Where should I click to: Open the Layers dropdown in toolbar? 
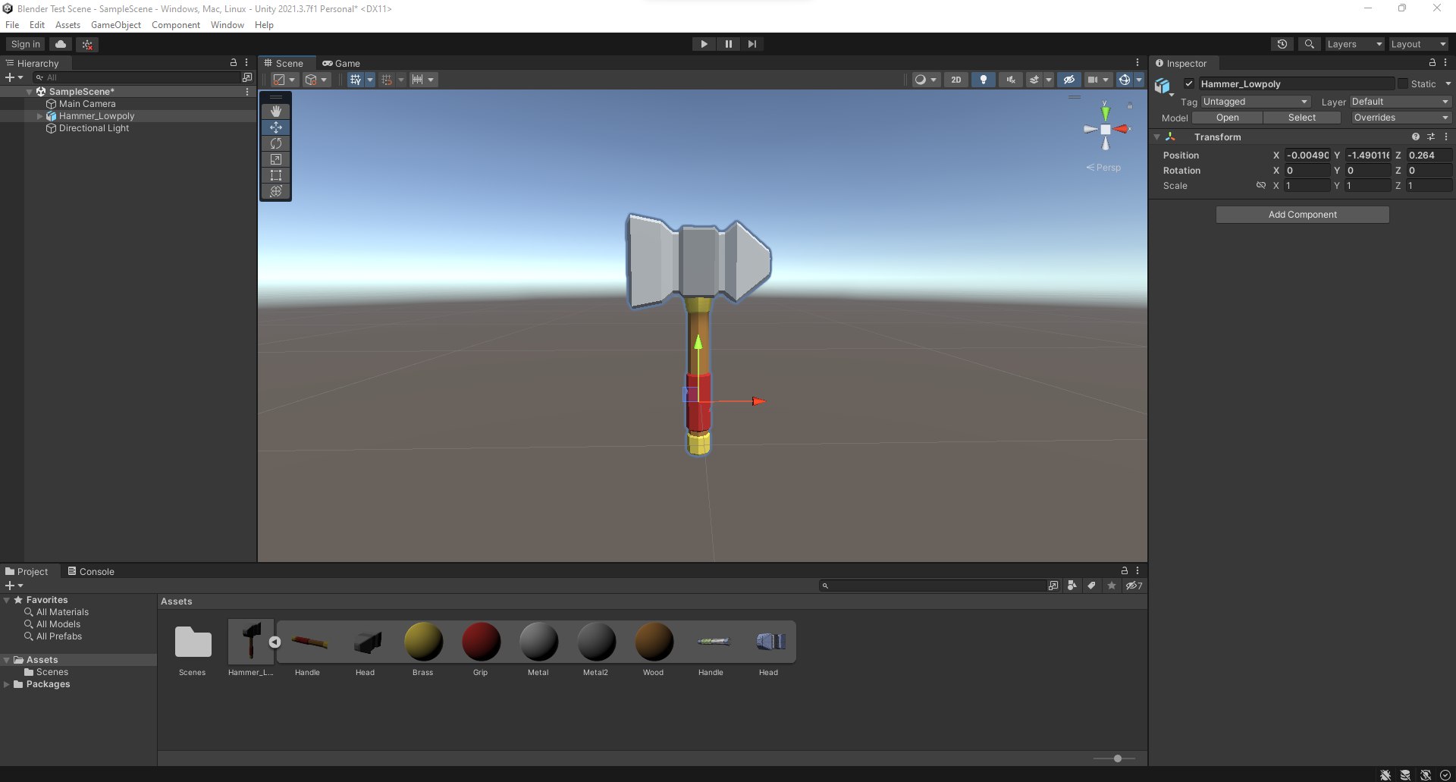click(1354, 44)
